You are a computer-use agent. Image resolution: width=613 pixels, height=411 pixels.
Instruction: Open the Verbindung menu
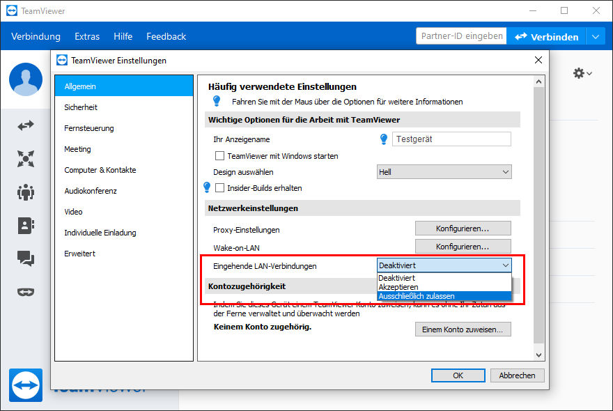point(36,36)
